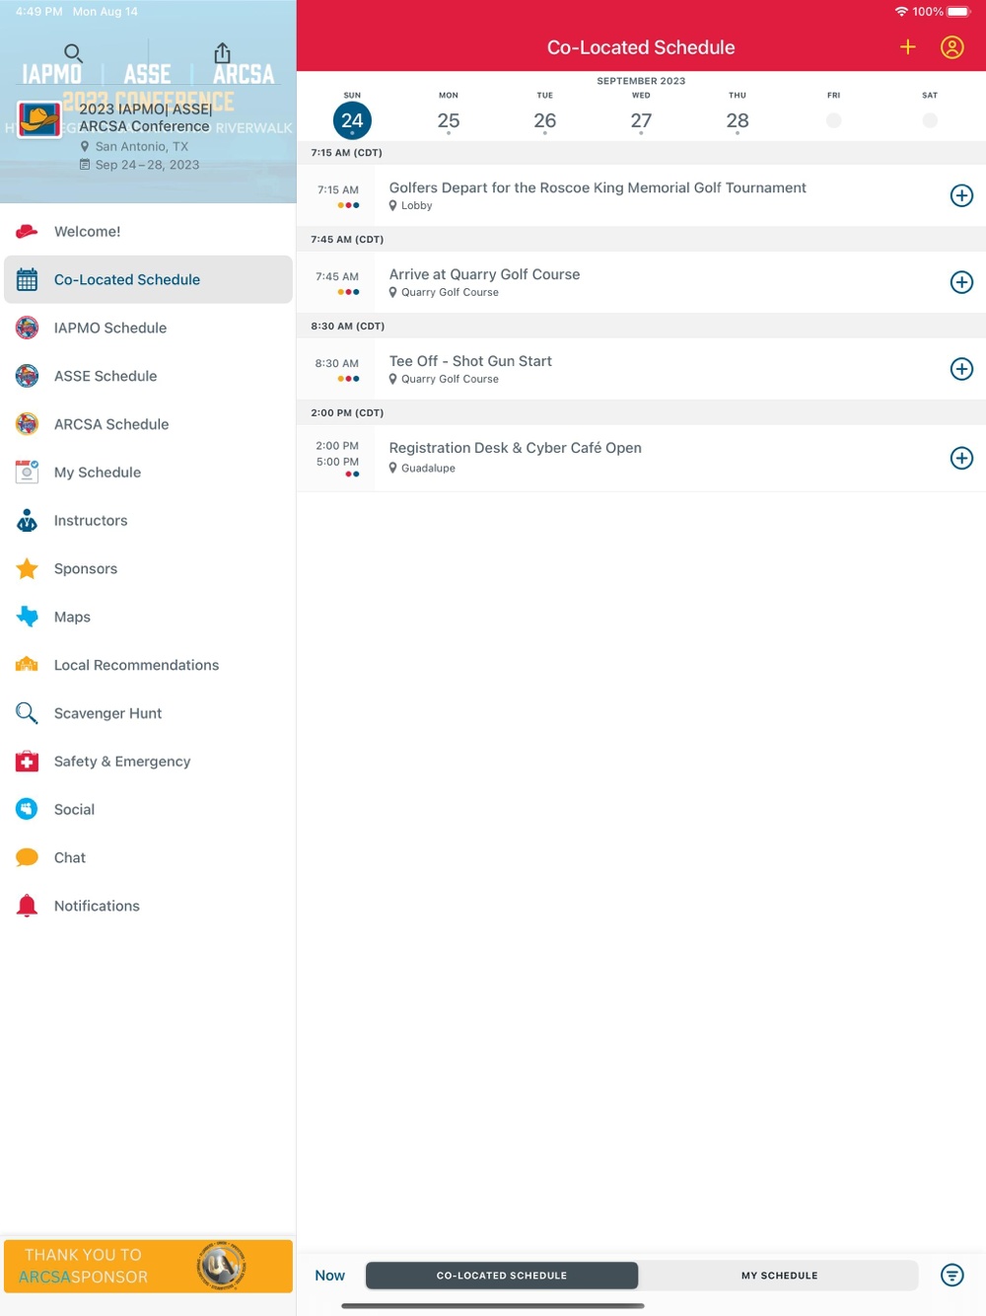Click the IAPMO Schedule icon
Screen dimensions: 986x1316
coord(28,328)
